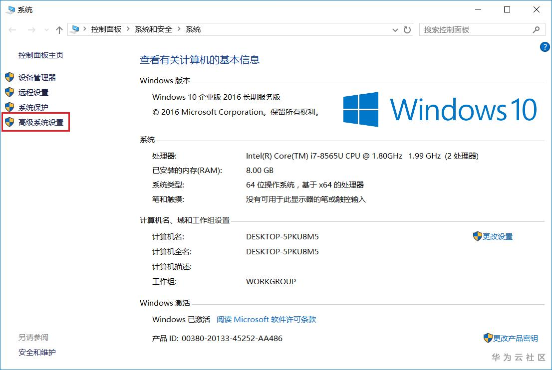
Task: Open 设备管理器 from the sidebar
Action: click(x=37, y=77)
